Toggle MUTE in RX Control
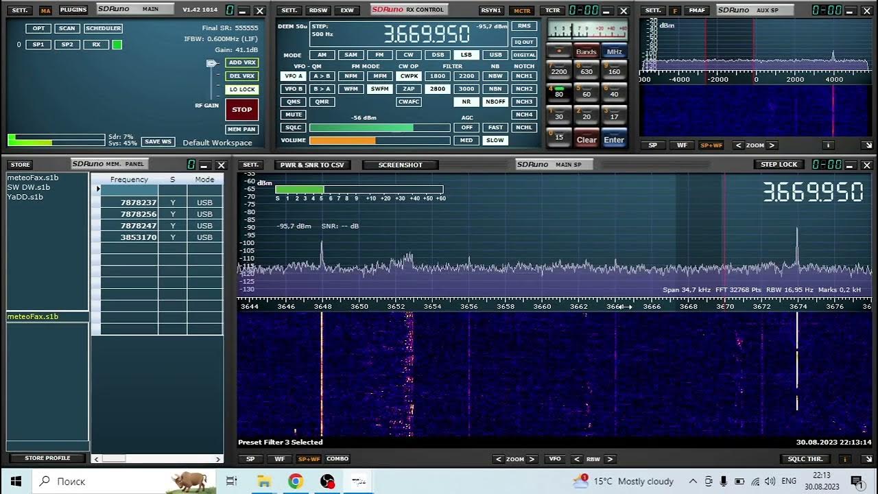 click(294, 115)
